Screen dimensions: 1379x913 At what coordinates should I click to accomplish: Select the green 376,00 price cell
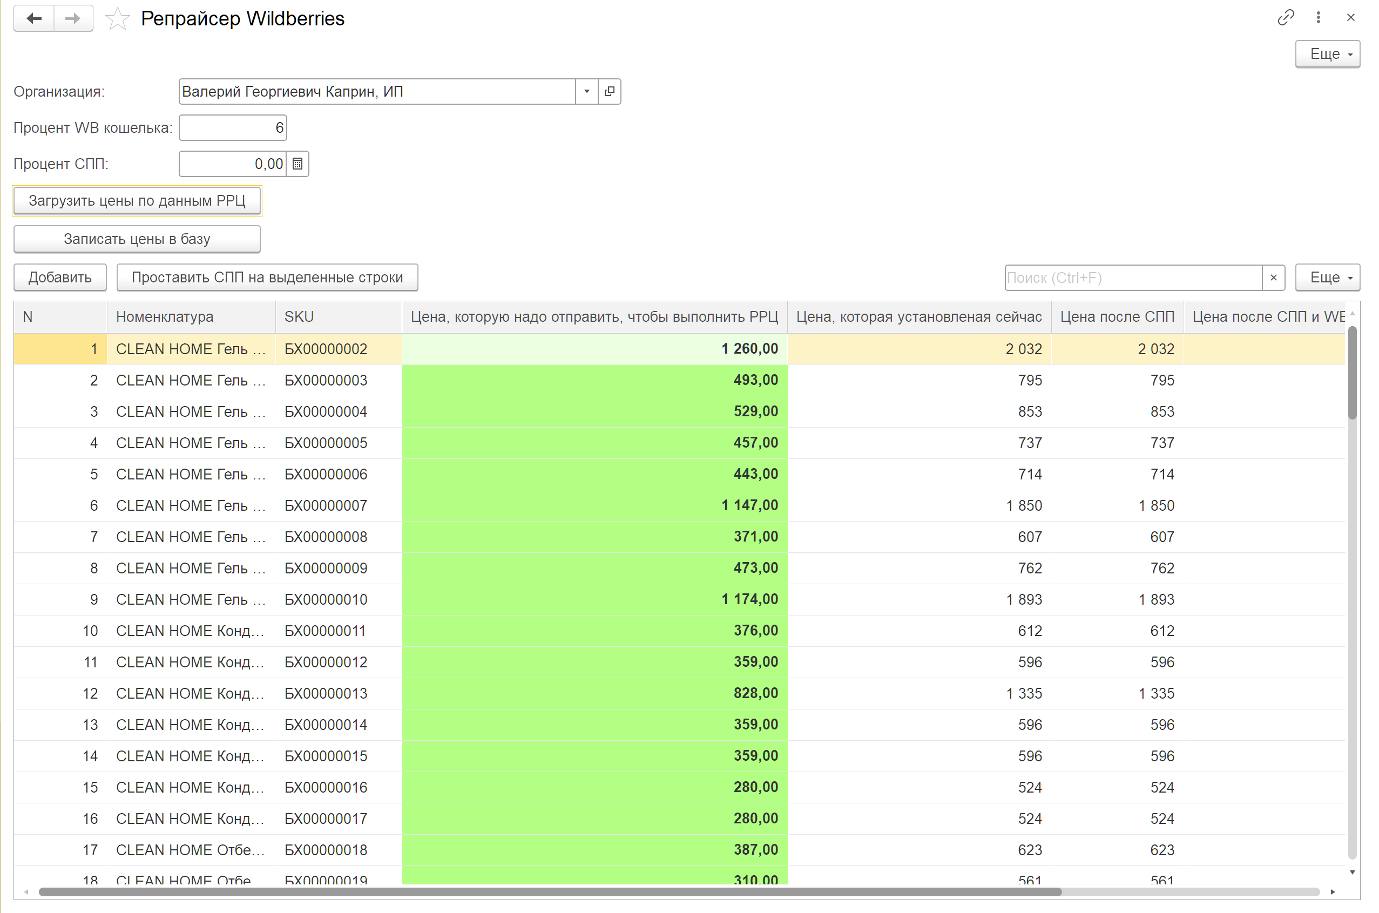click(x=594, y=631)
